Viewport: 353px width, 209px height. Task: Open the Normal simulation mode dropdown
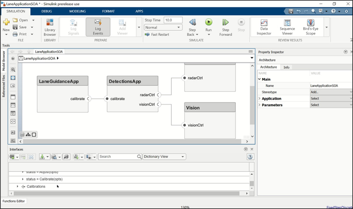[x=163, y=28]
